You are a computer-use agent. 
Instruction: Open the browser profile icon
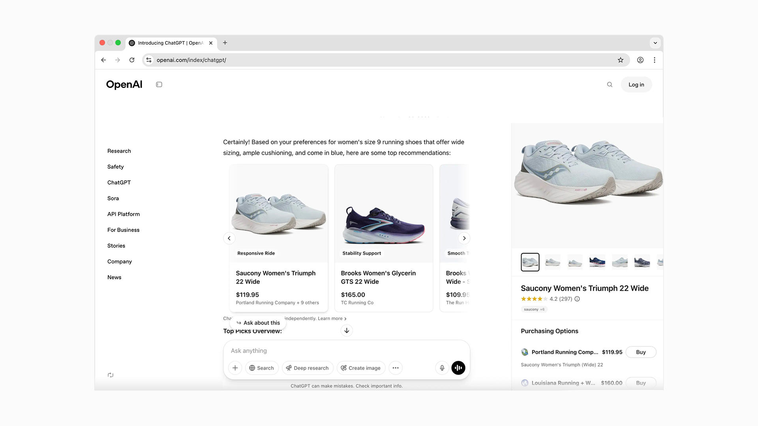tap(640, 60)
